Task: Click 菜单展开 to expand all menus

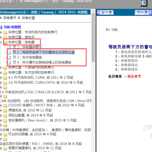Action: point(10,18)
